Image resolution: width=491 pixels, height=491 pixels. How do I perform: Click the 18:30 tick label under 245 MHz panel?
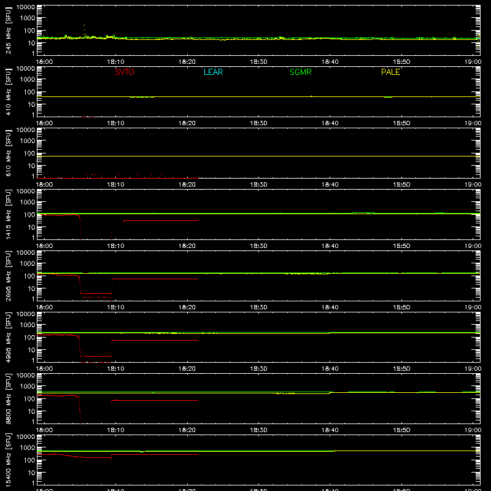[x=258, y=62]
